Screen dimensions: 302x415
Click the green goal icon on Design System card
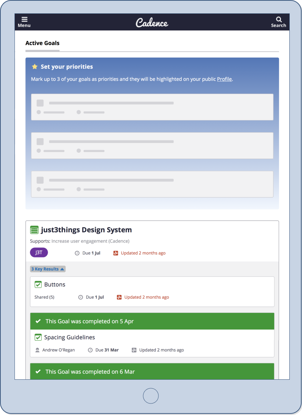pyautogui.click(x=34, y=230)
